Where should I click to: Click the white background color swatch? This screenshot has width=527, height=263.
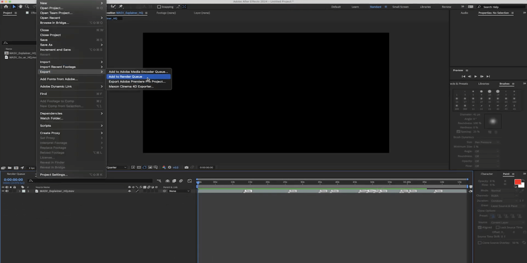click(522, 185)
